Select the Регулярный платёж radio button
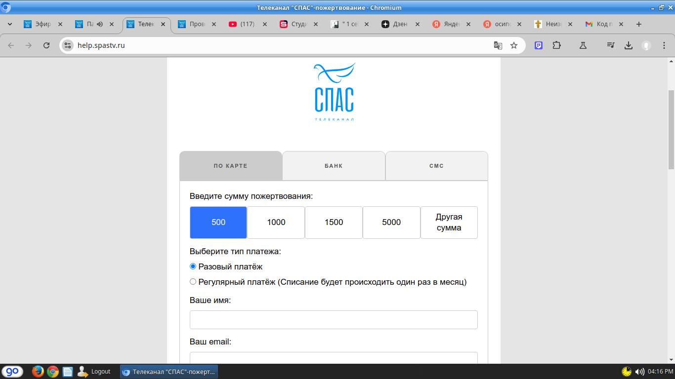675x379 pixels. pyautogui.click(x=193, y=282)
